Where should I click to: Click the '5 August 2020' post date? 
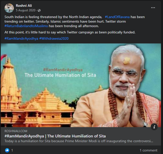pyautogui.click(x=25, y=11)
